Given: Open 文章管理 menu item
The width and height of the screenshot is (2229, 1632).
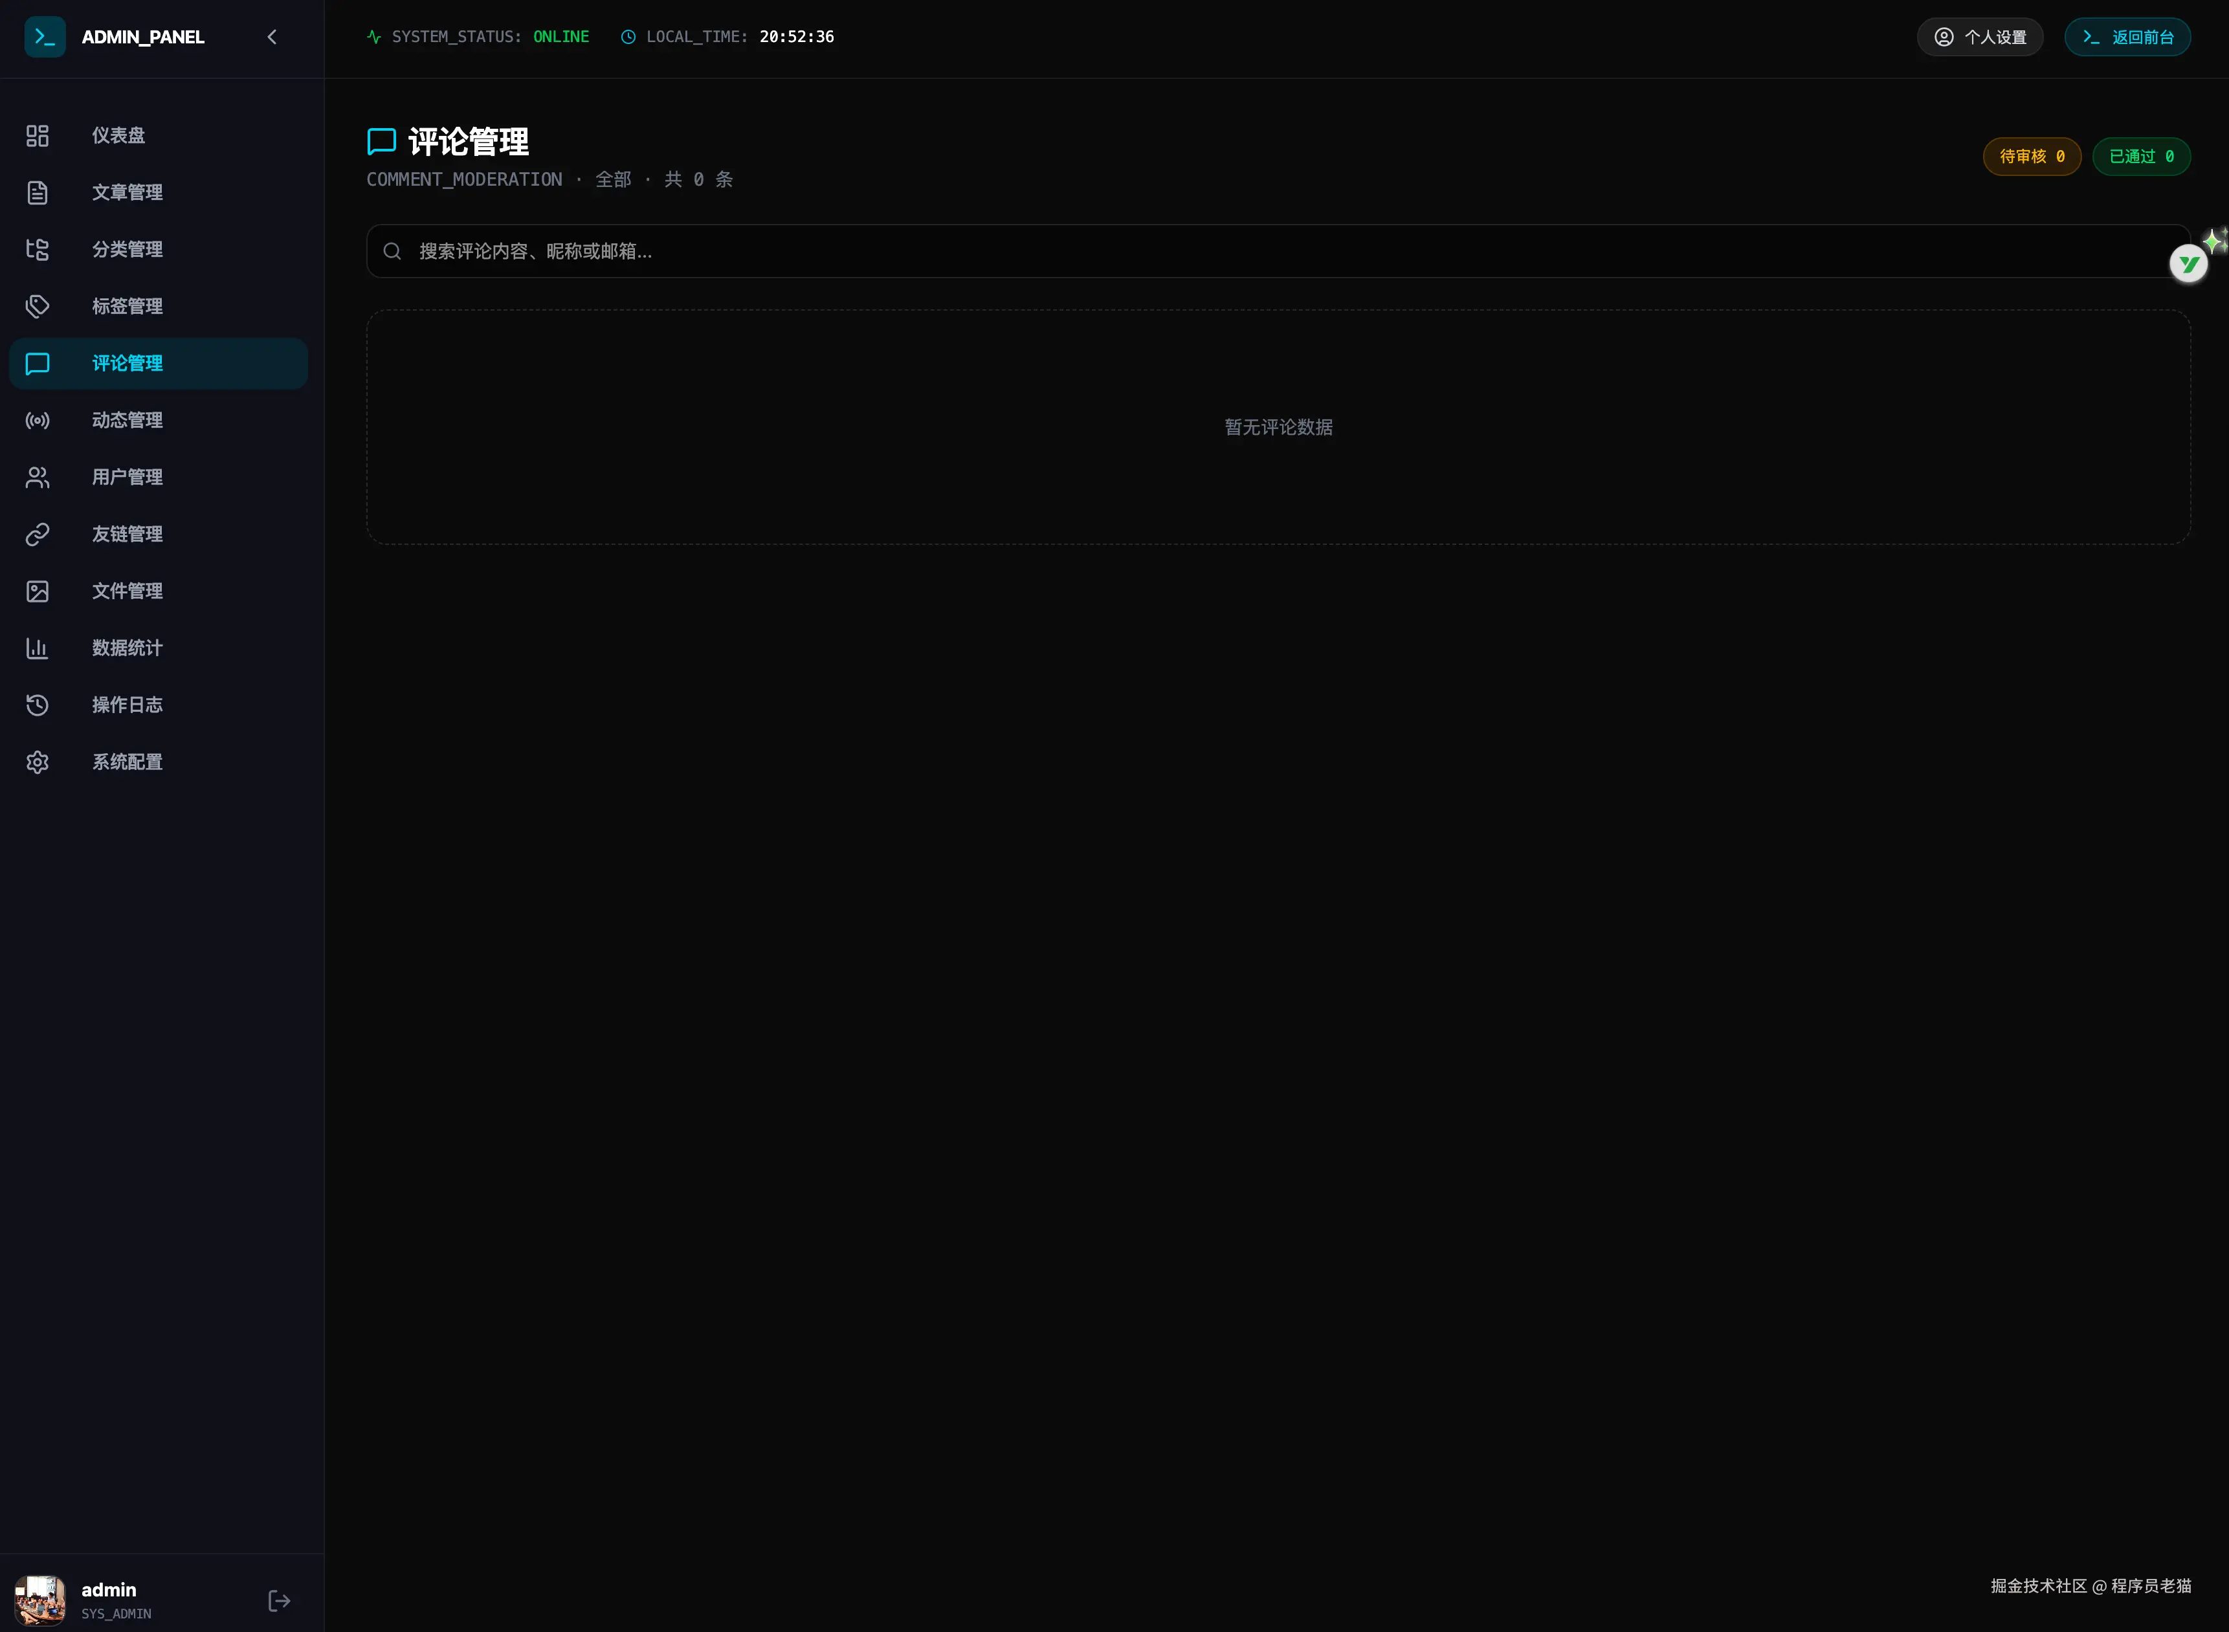Looking at the screenshot, I should tap(158, 193).
